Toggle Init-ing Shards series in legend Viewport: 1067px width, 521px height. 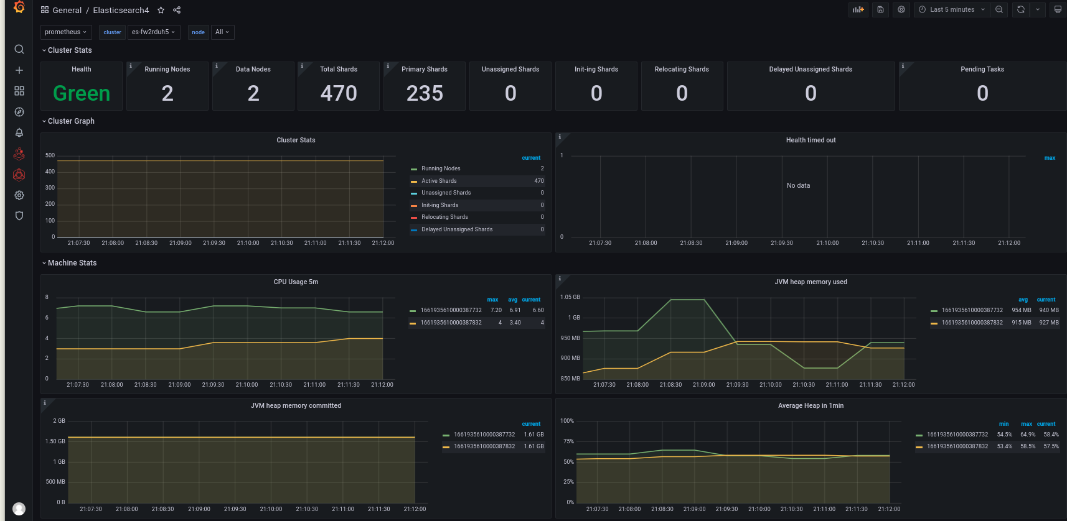pyautogui.click(x=439, y=205)
